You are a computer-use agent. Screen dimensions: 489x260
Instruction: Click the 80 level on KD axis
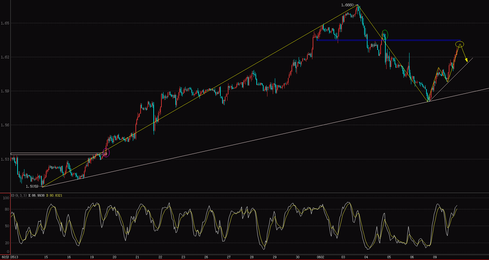coord(7,209)
